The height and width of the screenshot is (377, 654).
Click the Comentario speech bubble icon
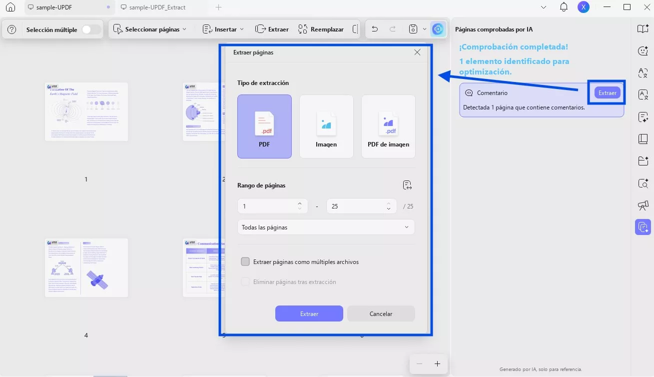coord(469,93)
